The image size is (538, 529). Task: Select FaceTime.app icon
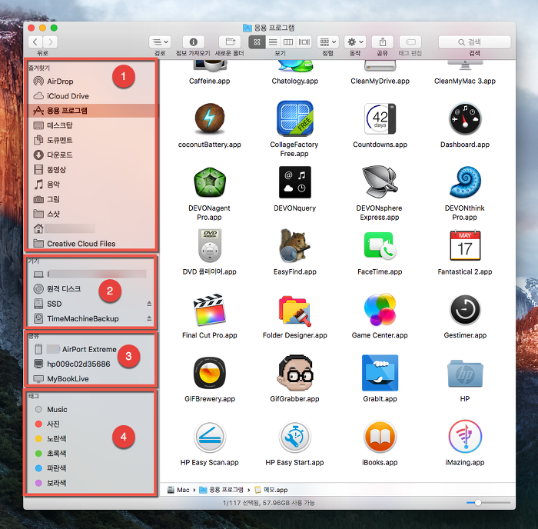[x=380, y=246]
